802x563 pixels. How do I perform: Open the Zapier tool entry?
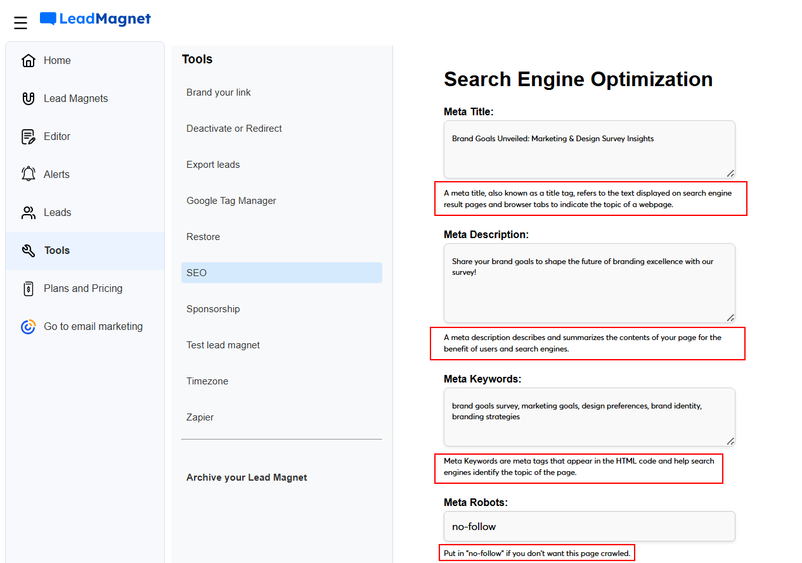point(199,417)
